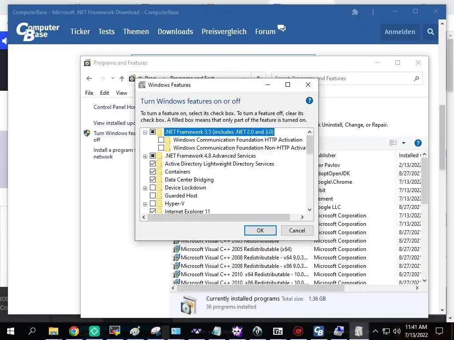Enable Windows Communication Foundation HTTP Activation
The width and height of the screenshot is (454, 340).
(161, 139)
